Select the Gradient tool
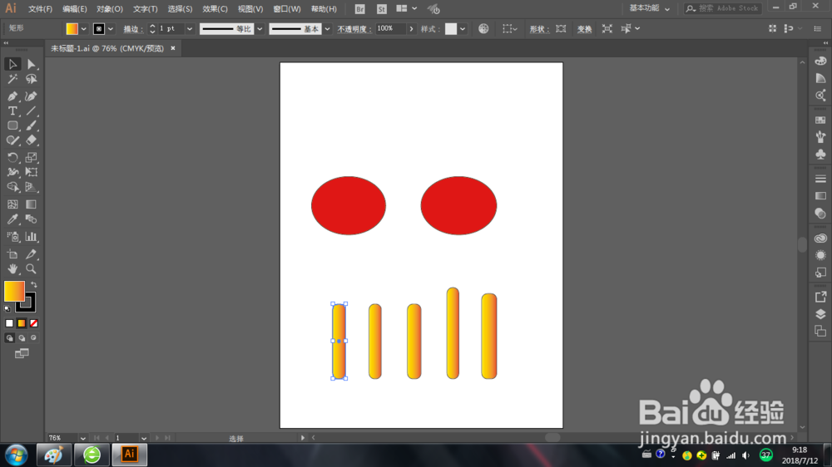The height and width of the screenshot is (467, 832). [x=32, y=204]
